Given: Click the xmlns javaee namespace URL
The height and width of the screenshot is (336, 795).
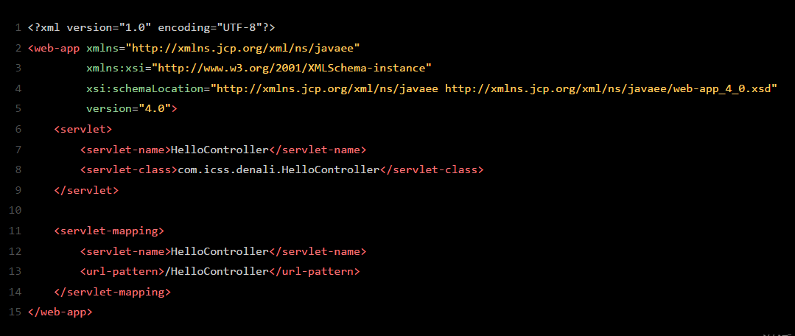Looking at the screenshot, I should (243, 49).
